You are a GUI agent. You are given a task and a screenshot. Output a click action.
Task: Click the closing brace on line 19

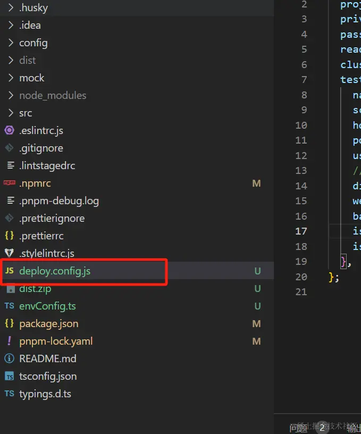pos(343,262)
